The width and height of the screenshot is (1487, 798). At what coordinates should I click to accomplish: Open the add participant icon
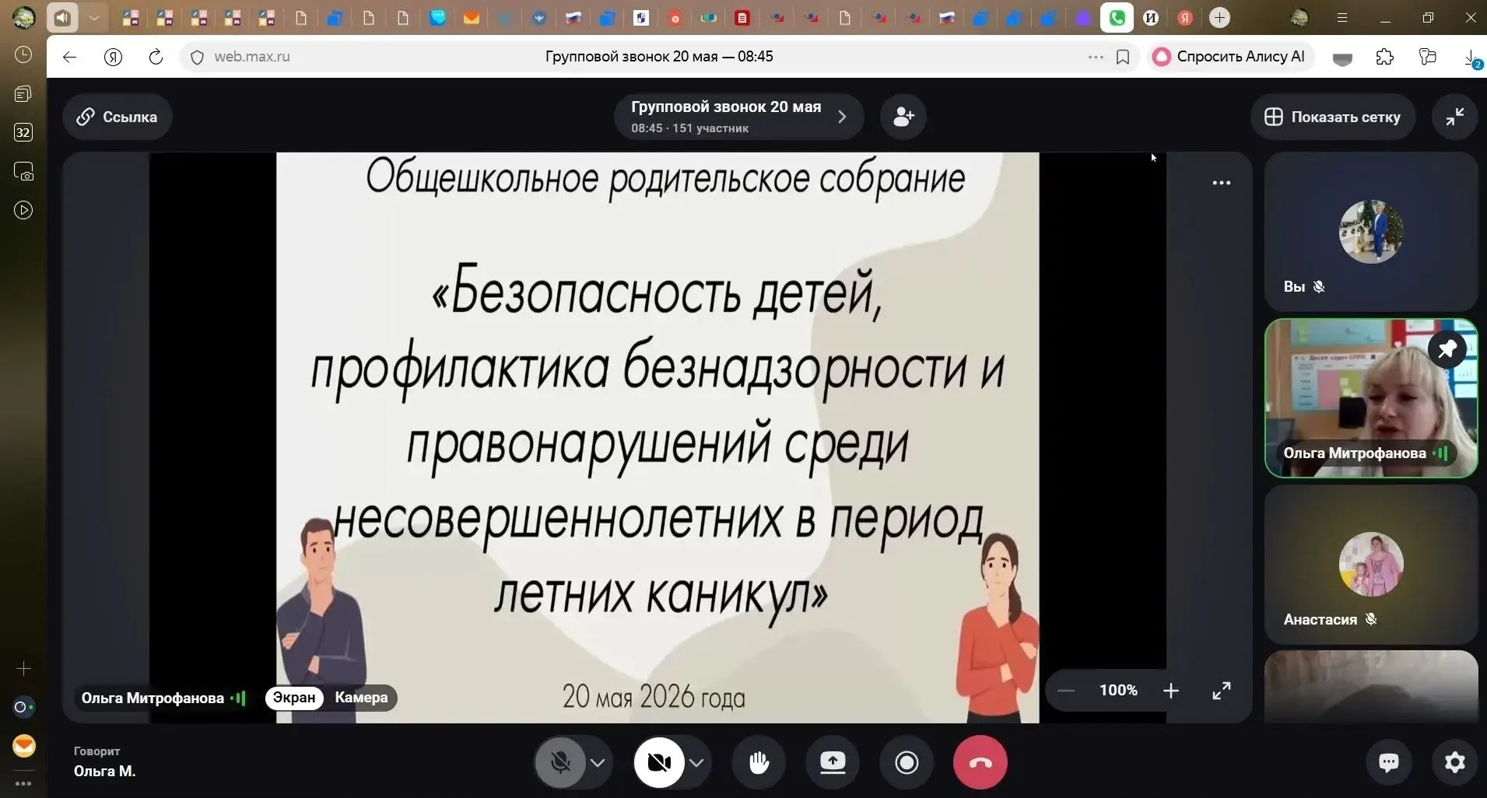click(903, 117)
